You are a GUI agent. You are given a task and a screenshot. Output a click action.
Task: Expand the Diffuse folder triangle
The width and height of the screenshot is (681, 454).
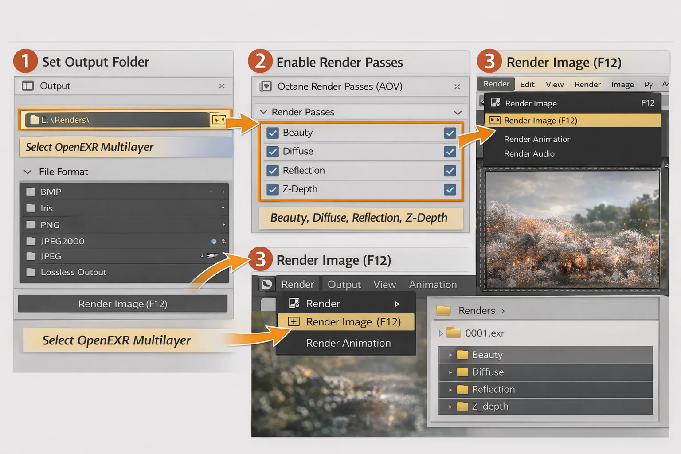point(450,372)
